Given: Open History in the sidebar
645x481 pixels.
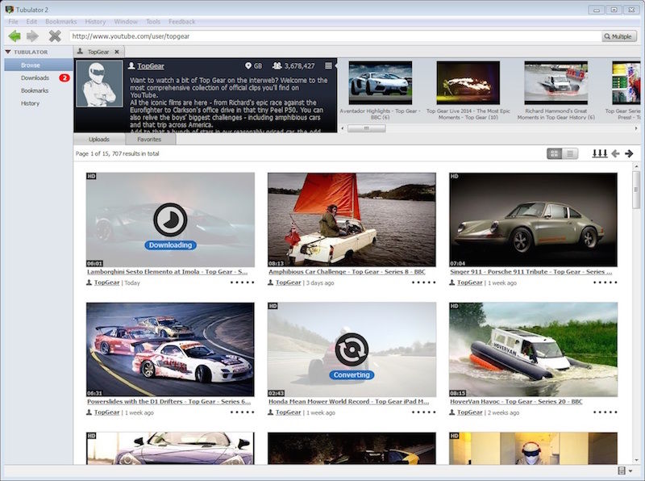Looking at the screenshot, I should click(30, 103).
